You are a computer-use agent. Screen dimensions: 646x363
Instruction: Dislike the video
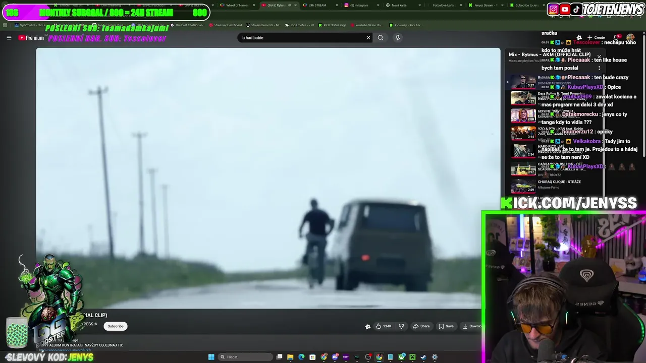(x=401, y=326)
